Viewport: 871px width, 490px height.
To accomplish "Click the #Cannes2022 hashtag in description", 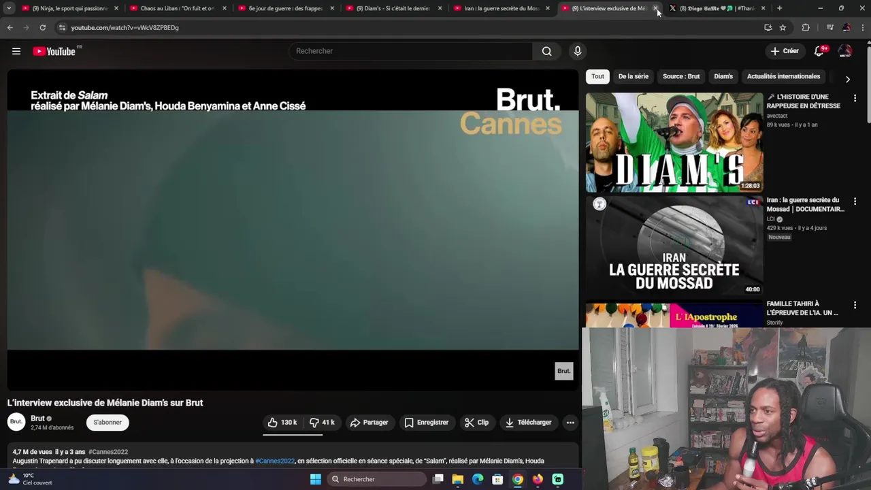I will (x=275, y=461).
